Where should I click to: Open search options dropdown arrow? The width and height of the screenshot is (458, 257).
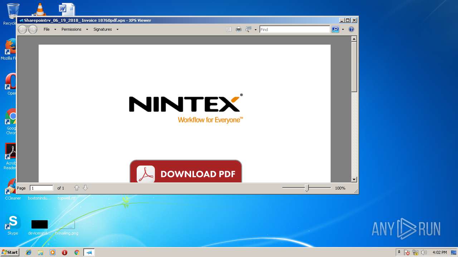click(343, 30)
